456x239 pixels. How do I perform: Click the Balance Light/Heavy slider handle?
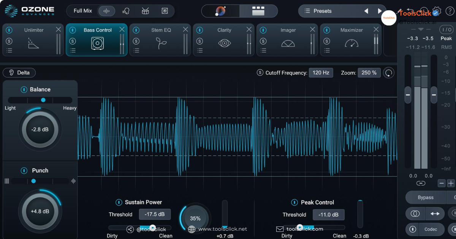coord(43,100)
